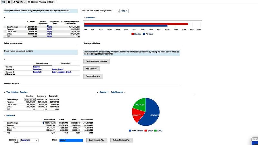
Task: Click the North America legend swatch below pie
Action: coord(130,131)
